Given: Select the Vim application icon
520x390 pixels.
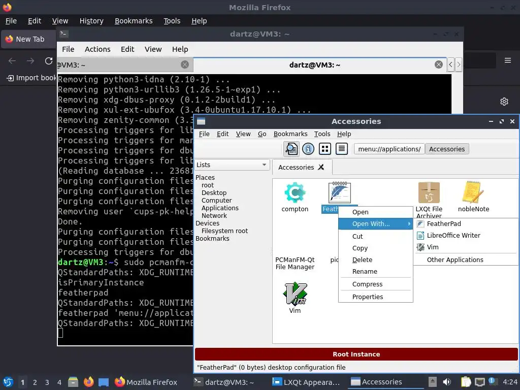Looking at the screenshot, I should 295,294.
